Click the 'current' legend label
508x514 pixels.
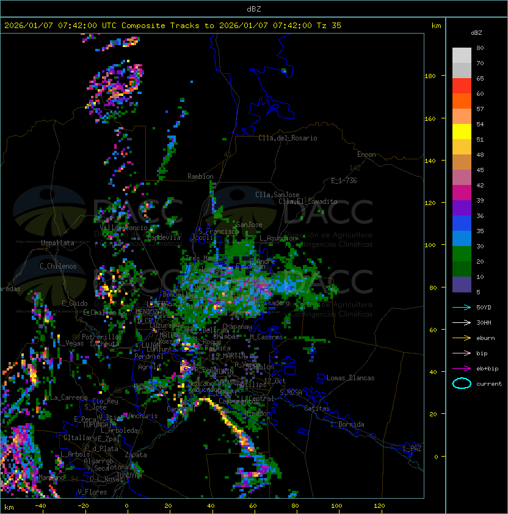click(489, 384)
